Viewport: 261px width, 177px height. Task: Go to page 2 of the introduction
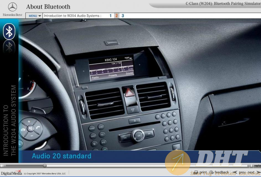tap(117, 16)
